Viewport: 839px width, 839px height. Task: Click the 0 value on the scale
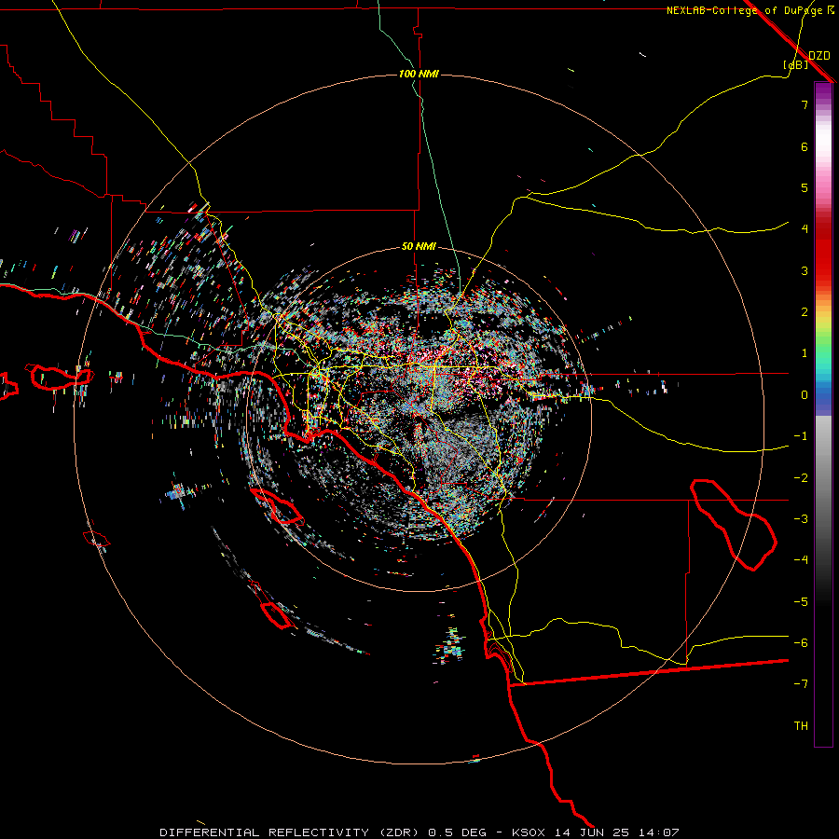click(x=805, y=395)
